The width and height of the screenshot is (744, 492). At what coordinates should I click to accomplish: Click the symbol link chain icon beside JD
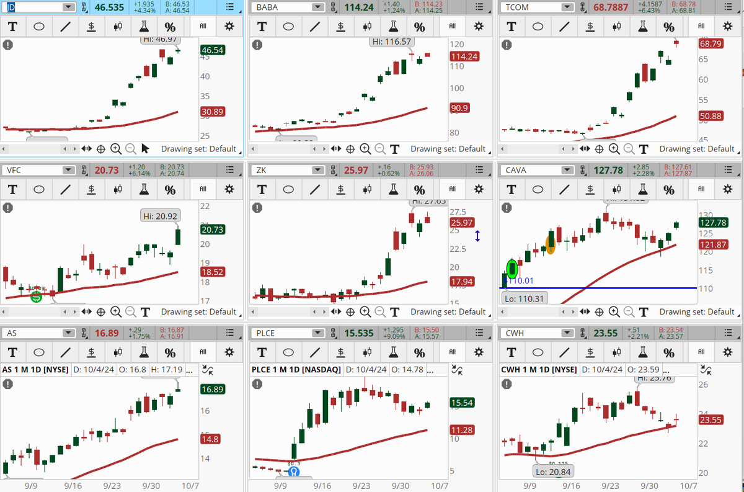[x=84, y=7]
